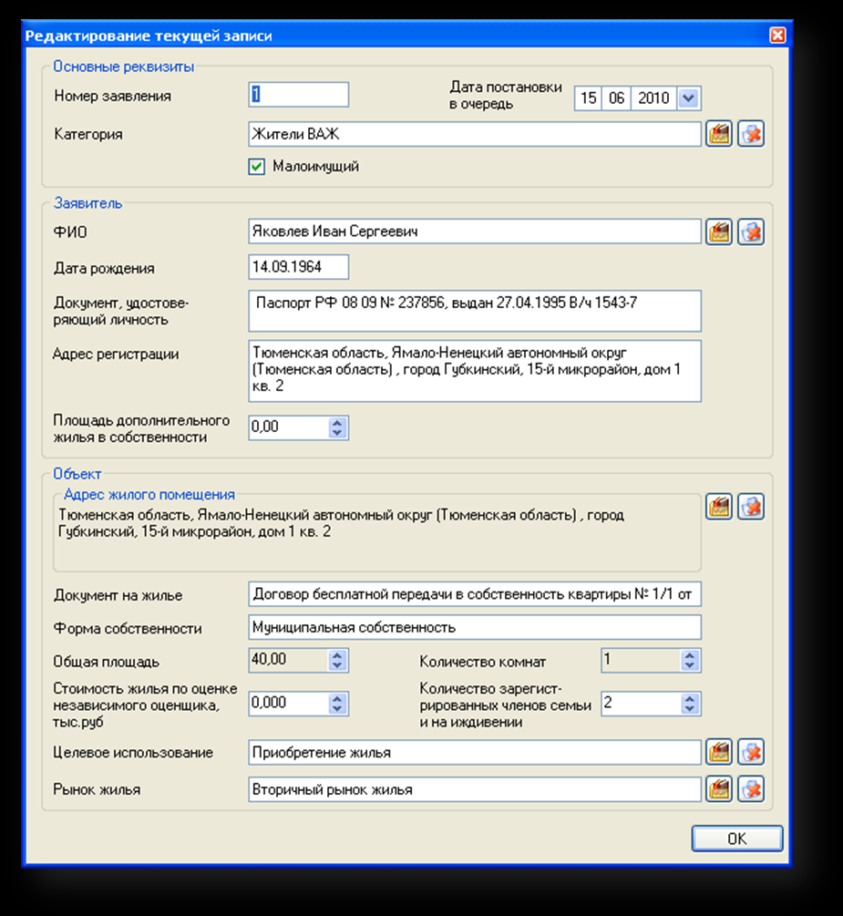This screenshot has height=916, width=843.
Task: Clear the Категория field with the delete icon
Action: tap(751, 134)
